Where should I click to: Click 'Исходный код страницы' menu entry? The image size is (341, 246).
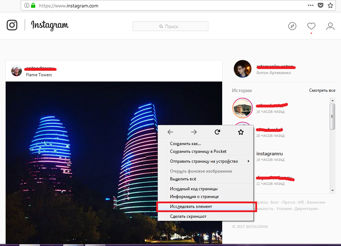[194, 189]
